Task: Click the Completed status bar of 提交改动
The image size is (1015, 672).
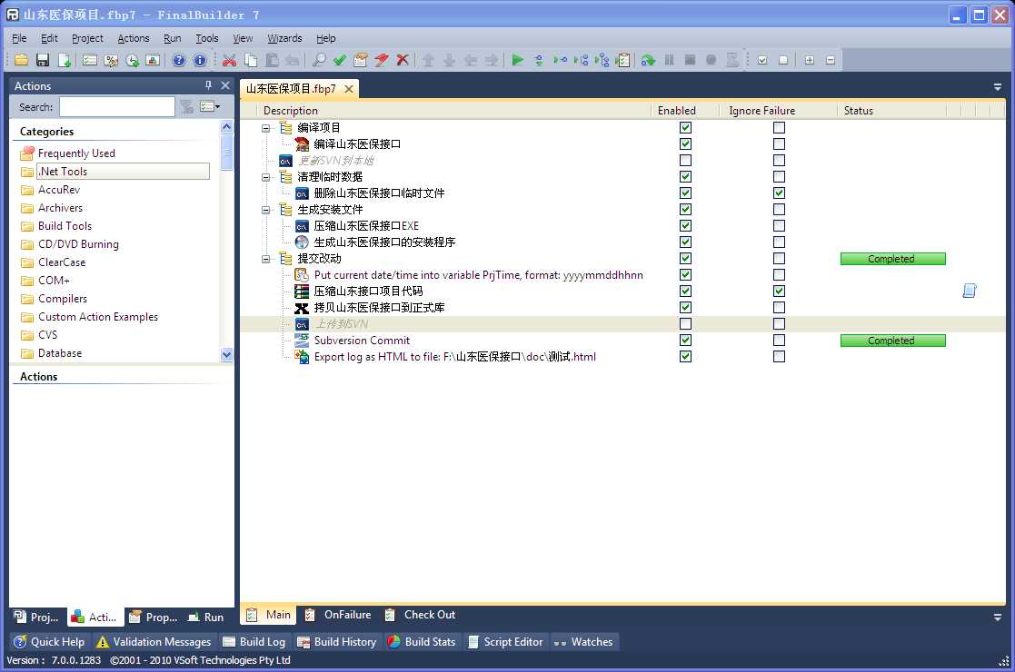Action: pos(892,259)
